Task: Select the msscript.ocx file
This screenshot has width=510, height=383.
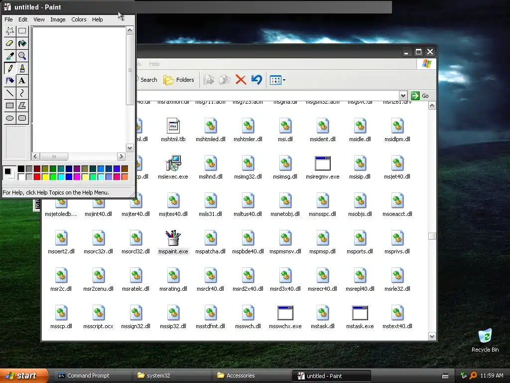Action: (98, 317)
